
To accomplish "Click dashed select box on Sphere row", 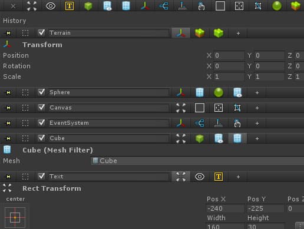I will click(25, 92).
